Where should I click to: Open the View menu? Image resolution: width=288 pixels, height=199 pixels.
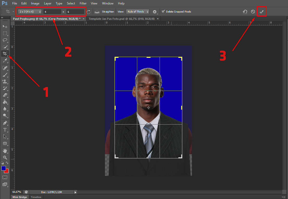click(94, 3)
